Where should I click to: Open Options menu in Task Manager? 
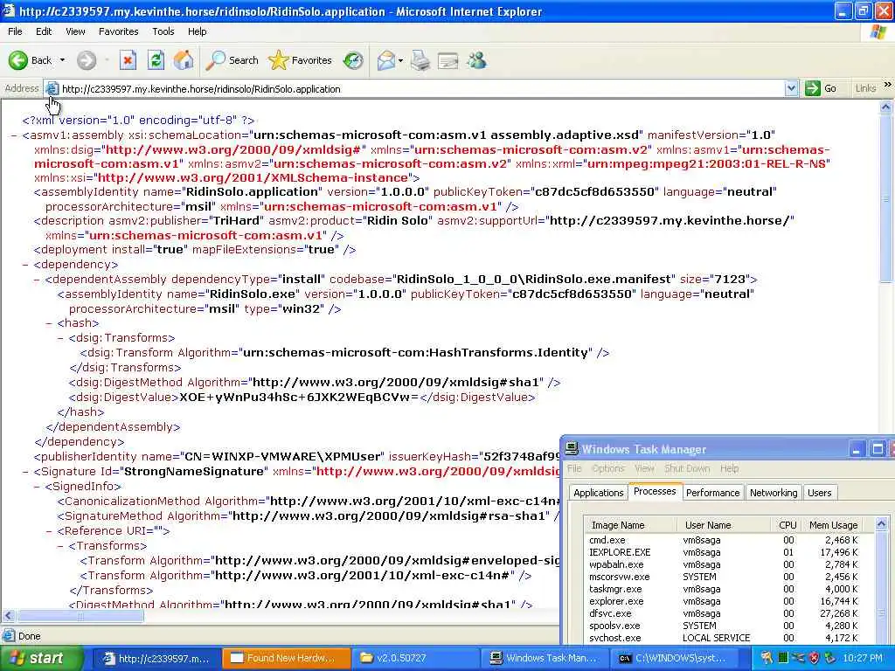pos(608,468)
